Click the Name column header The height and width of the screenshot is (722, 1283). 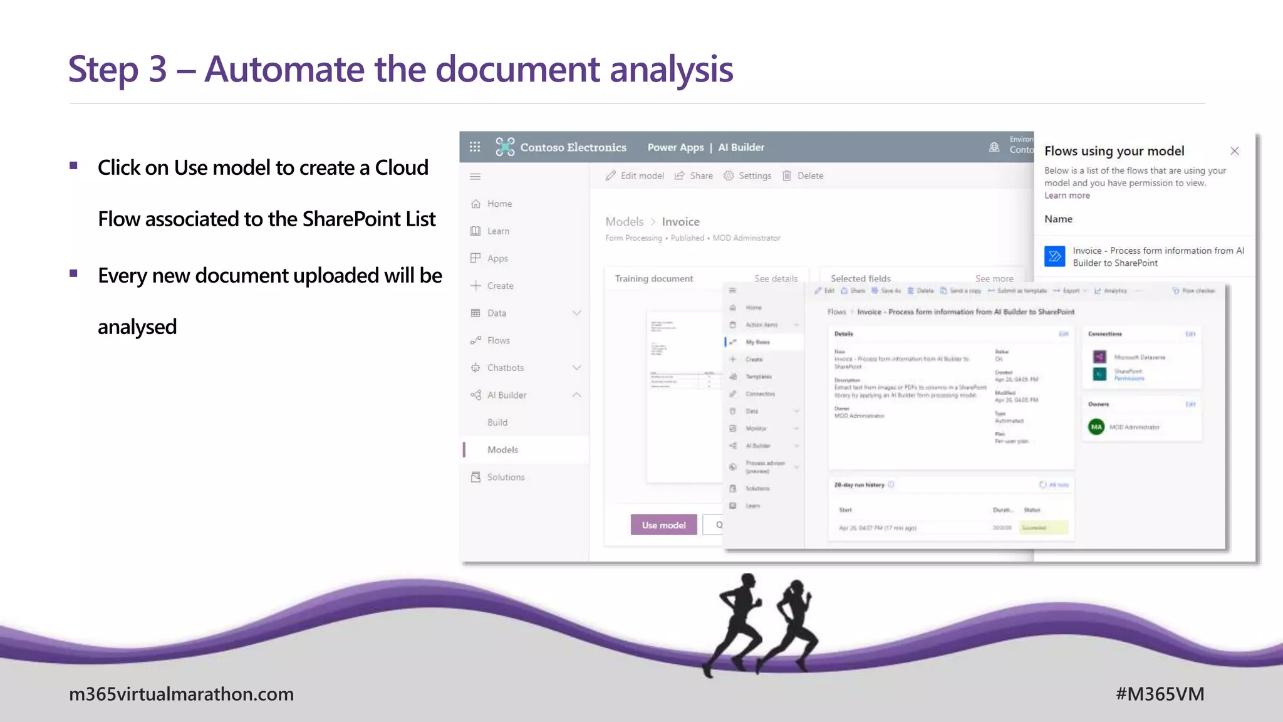pos(1058,219)
